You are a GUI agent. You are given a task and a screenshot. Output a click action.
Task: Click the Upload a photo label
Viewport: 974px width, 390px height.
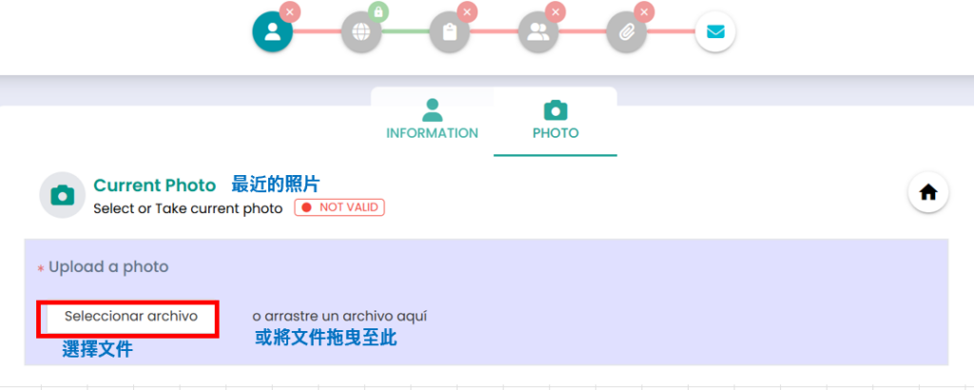(x=108, y=267)
